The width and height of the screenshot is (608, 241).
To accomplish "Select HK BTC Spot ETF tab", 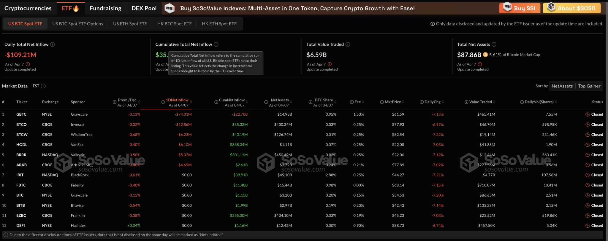I will [175, 24].
